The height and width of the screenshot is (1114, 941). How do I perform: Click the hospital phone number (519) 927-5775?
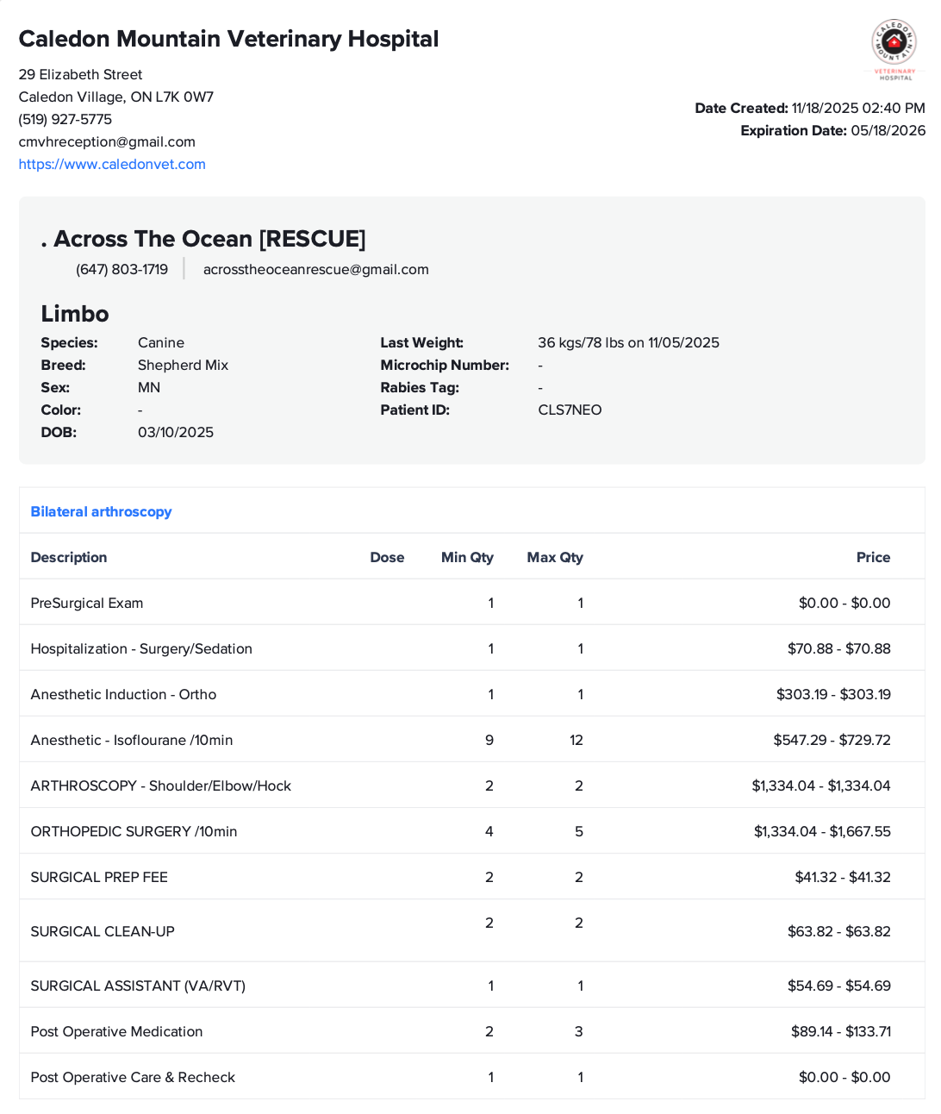pyautogui.click(x=65, y=119)
